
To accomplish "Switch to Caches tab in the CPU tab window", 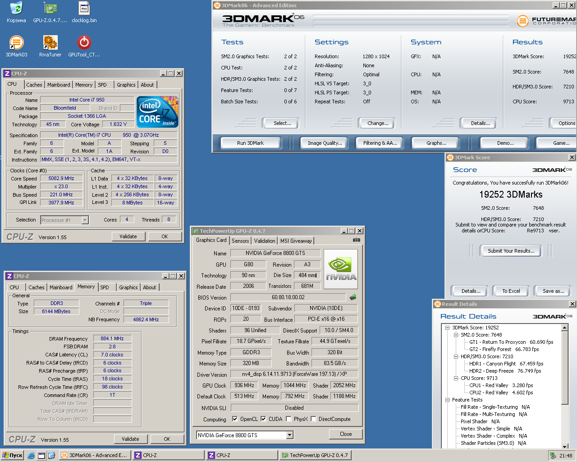I will click(34, 85).
